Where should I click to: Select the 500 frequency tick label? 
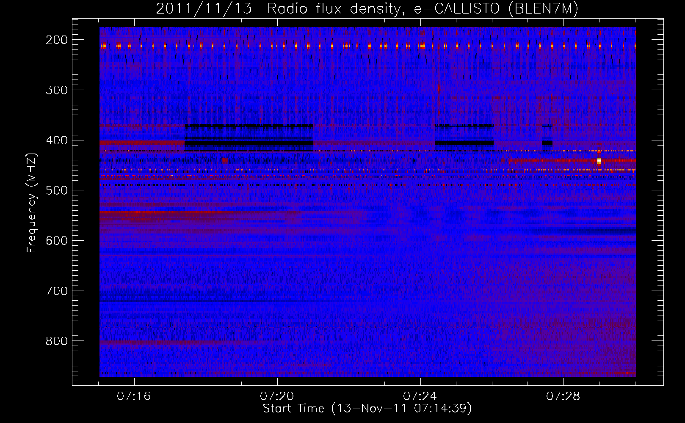(x=57, y=190)
